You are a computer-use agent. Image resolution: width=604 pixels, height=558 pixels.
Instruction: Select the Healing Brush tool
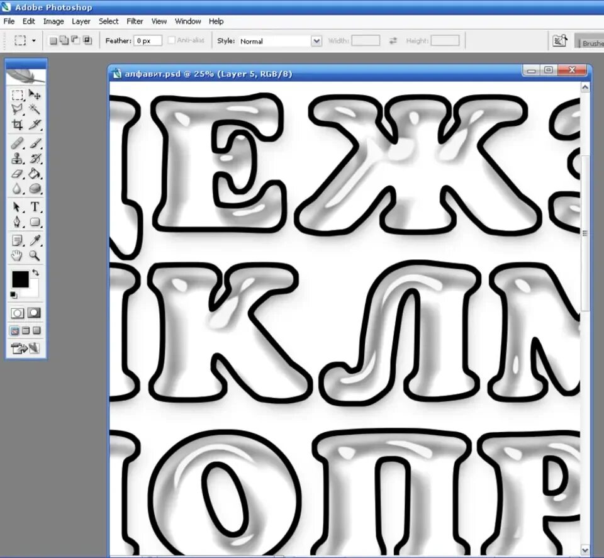[x=17, y=143]
